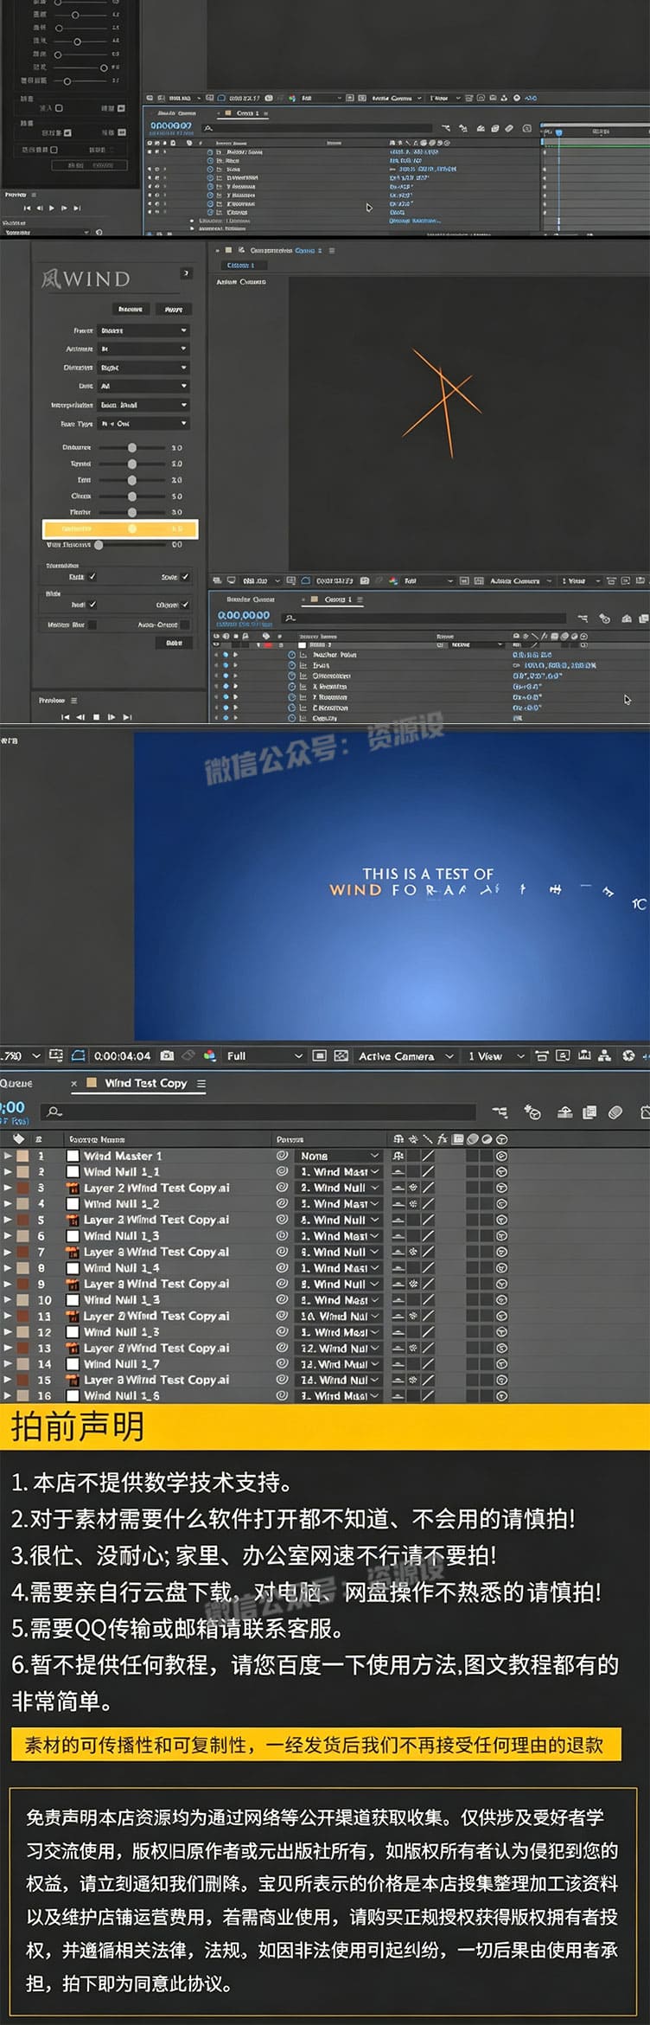The height and width of the screenshot is (2025, 650).
Task: Switch to the Render Queue tab near Comp 1
Action: (x=251, y=599)
